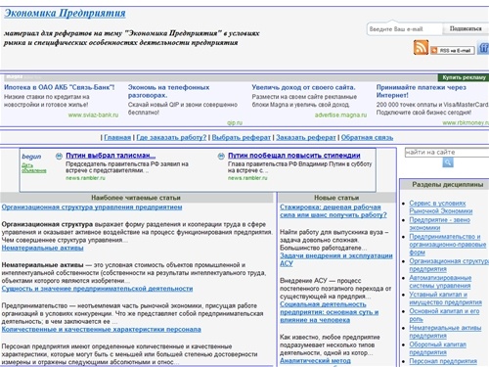
Task: Click the Разделы дисциплины header
Action: point(447,185)
